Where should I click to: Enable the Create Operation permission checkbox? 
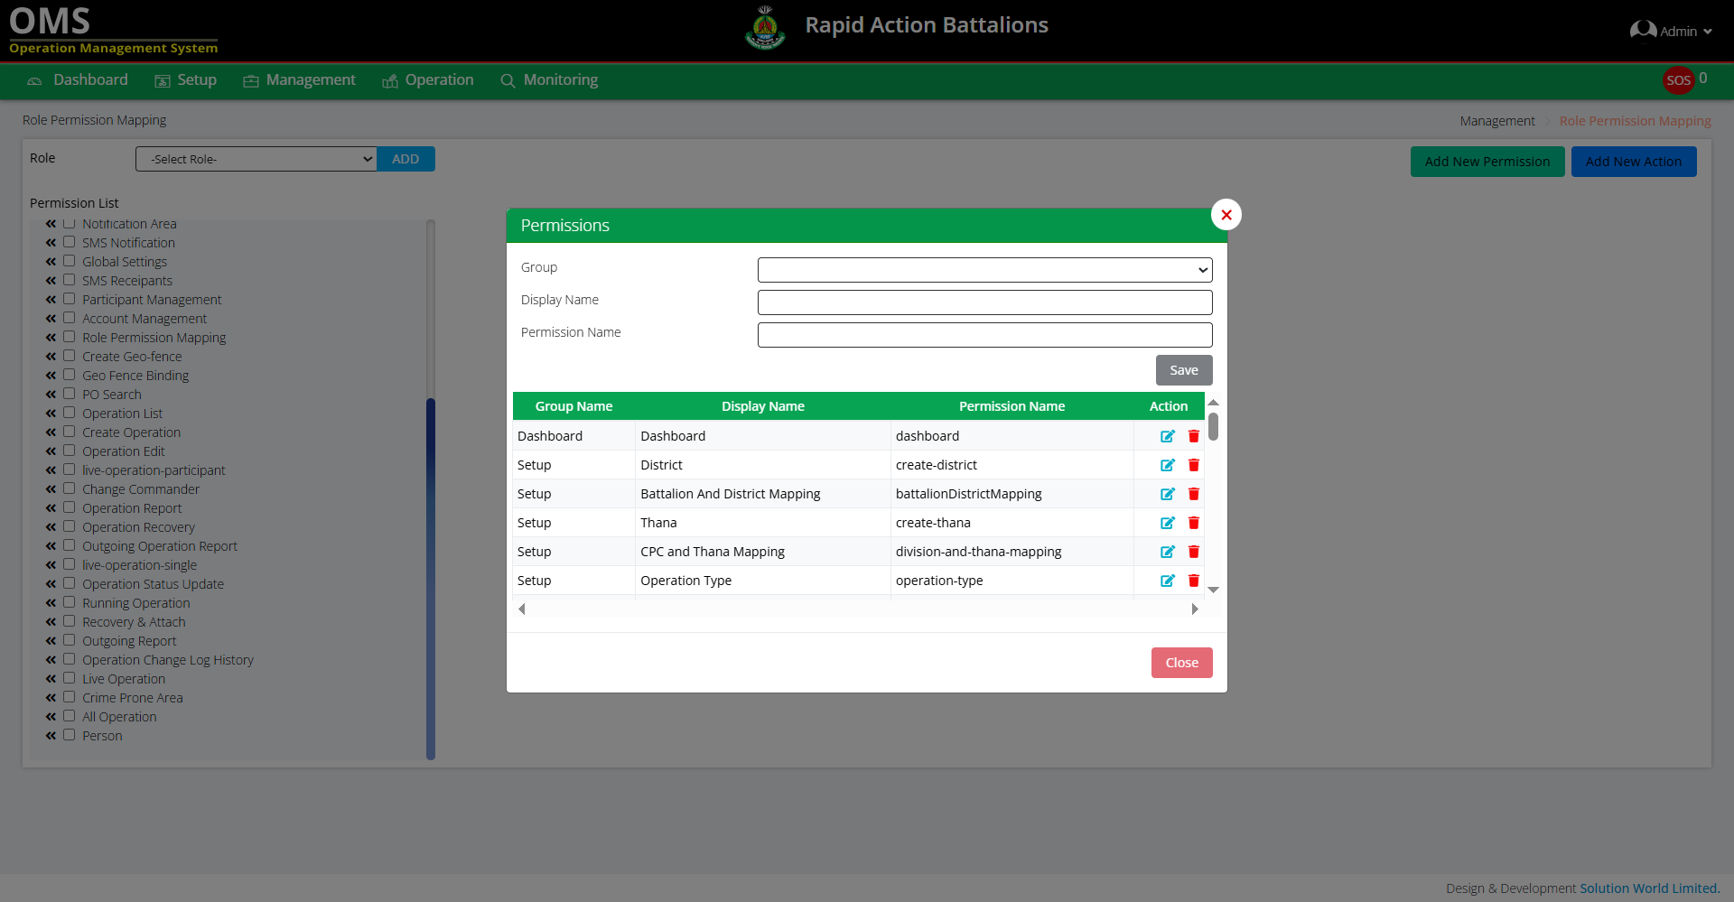70,432
